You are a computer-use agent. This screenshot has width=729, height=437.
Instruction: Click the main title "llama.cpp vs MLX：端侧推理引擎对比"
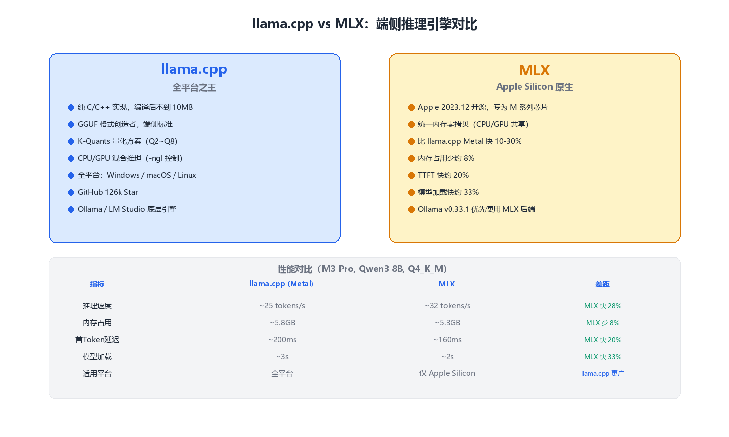(x=364, y=24)
